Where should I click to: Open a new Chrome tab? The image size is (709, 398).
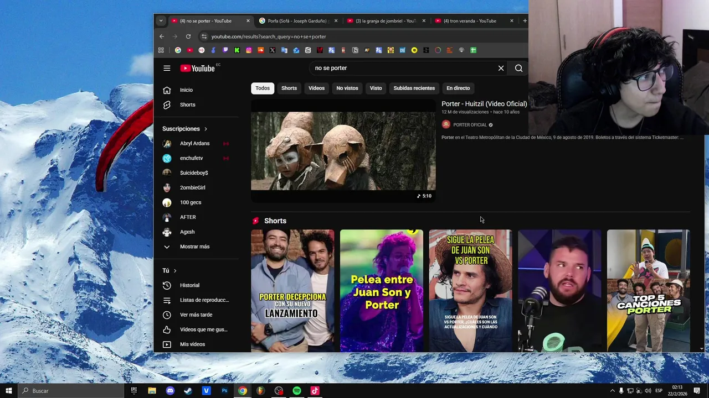(525, 21)
